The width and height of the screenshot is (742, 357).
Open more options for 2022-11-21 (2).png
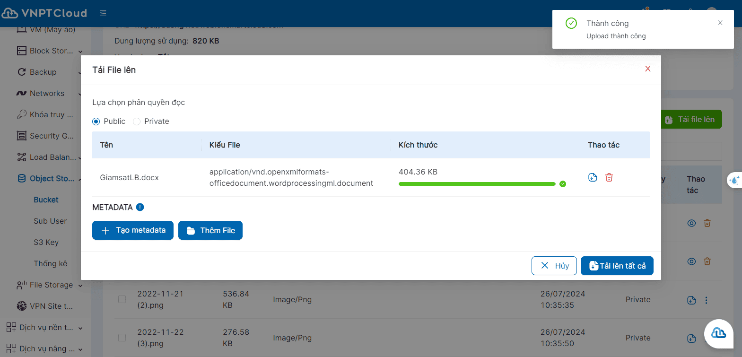707,300
